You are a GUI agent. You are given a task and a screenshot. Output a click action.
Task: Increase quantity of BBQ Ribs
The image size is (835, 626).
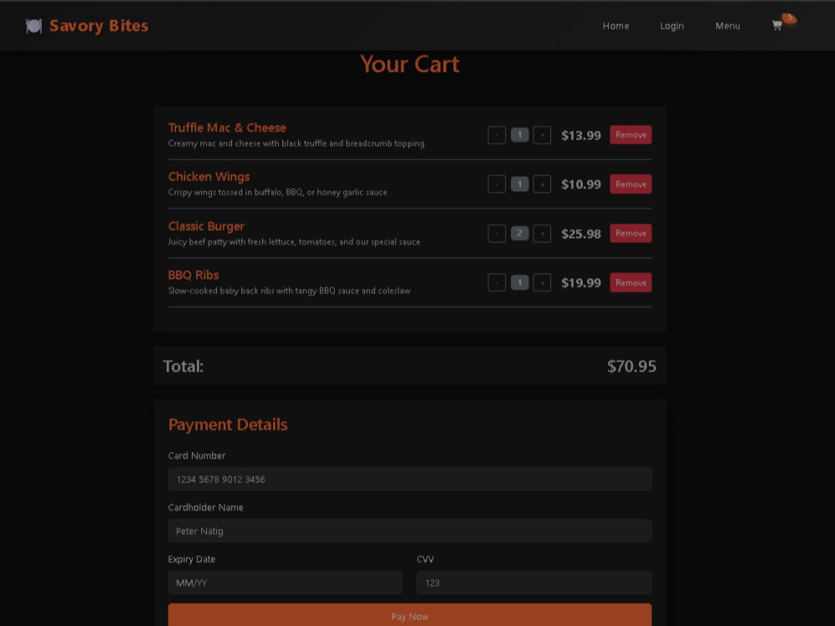(x=542, y=283)
